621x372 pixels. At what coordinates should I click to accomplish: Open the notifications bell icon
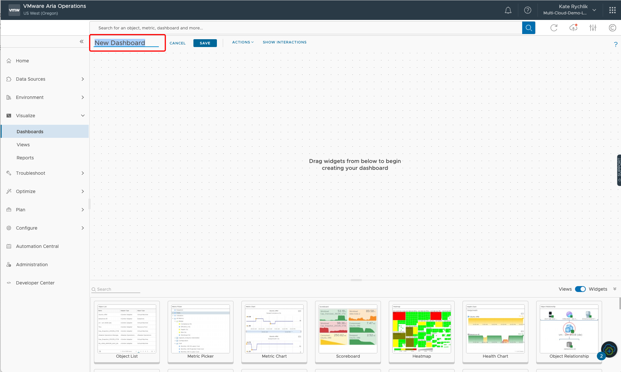pos(508,10)
